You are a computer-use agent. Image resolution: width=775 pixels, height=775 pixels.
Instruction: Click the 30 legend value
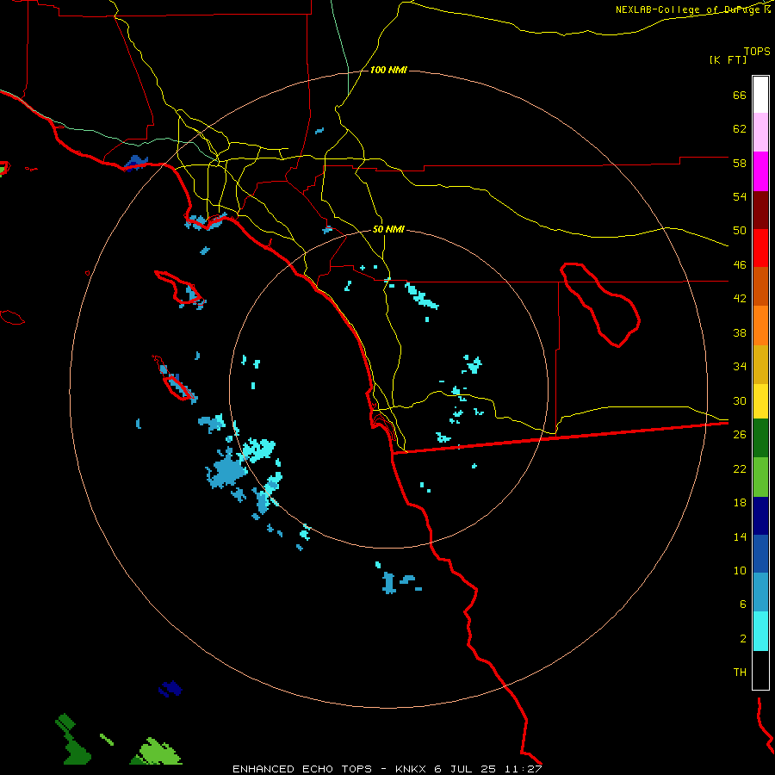tap(740, 400)
